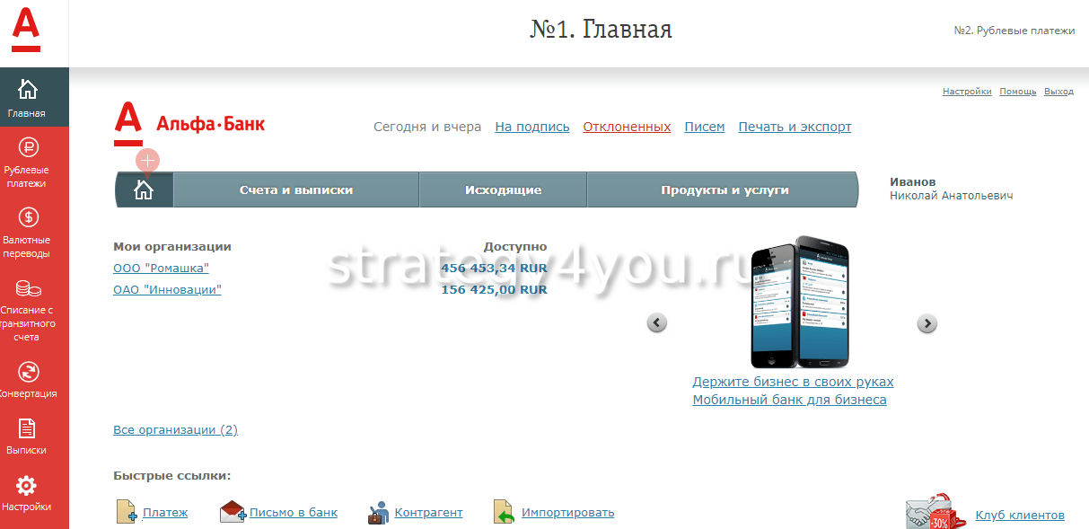Click the Рублевые платежи ruble icon in sidebar

pyautogui.click(x=28, y=147)
